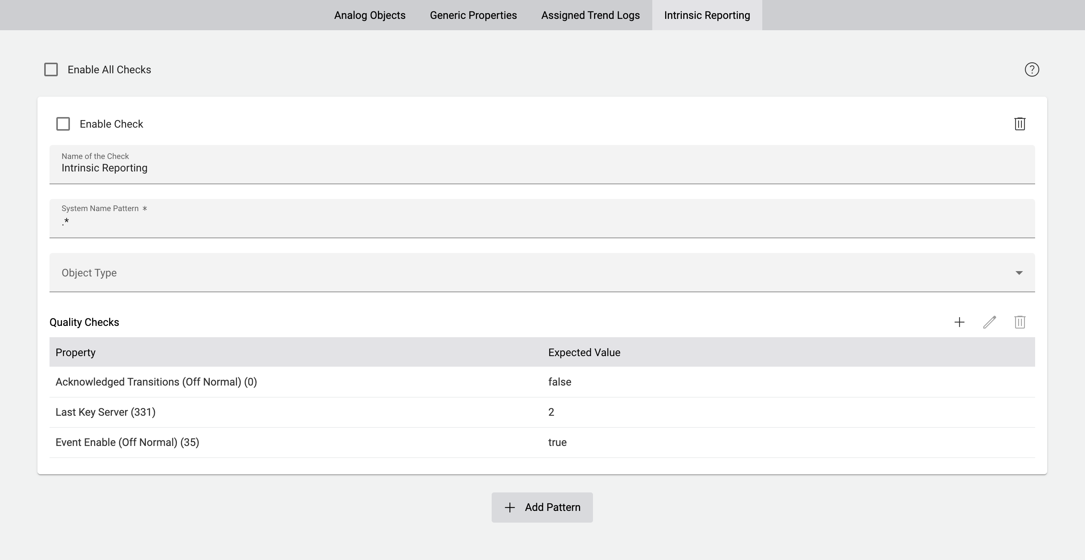The width and height of the screenshot is (1085, 560).
Task: Select the Last Key Server quality check row
Action: tap(295, 412)
